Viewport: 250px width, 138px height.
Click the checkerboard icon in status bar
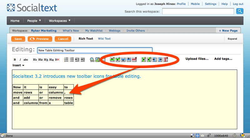click(192, 136)
